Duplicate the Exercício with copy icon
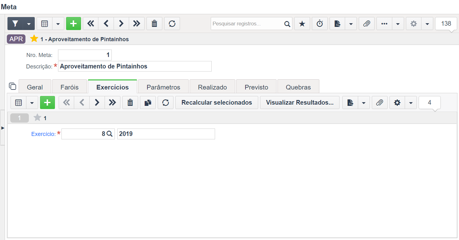 point(148,103)
